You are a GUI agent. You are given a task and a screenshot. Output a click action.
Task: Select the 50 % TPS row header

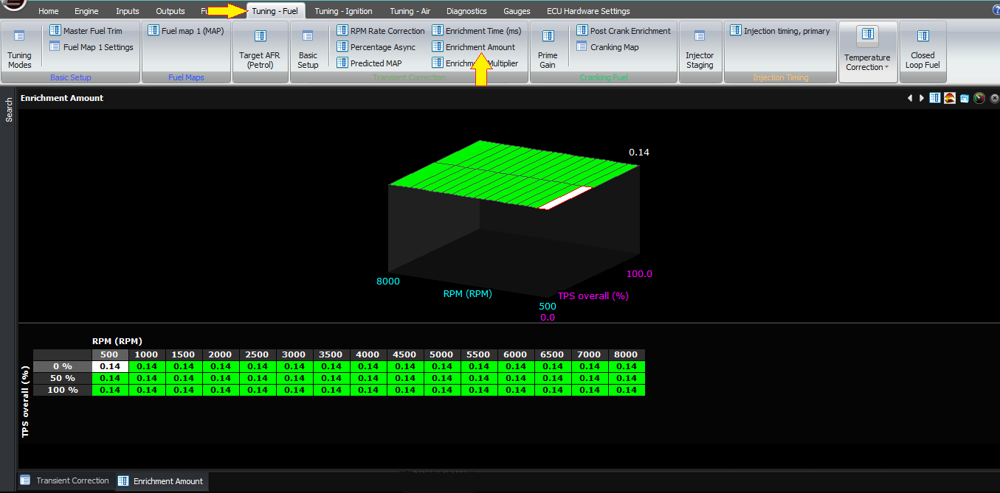click(63, 378)
